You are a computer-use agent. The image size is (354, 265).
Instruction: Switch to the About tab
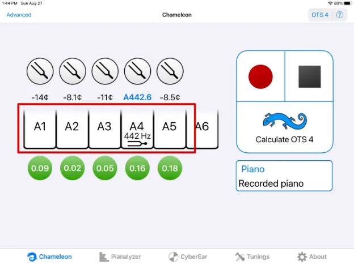coord(312,257)
